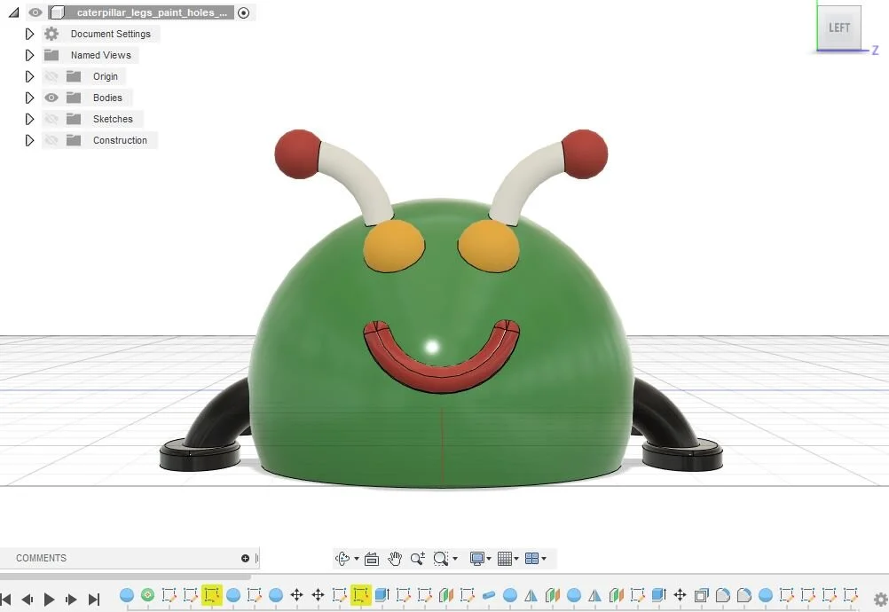Select the Orbit navigation tool
Image resolution: width=889 pixels, height=612 pixels.
[342, 559]
